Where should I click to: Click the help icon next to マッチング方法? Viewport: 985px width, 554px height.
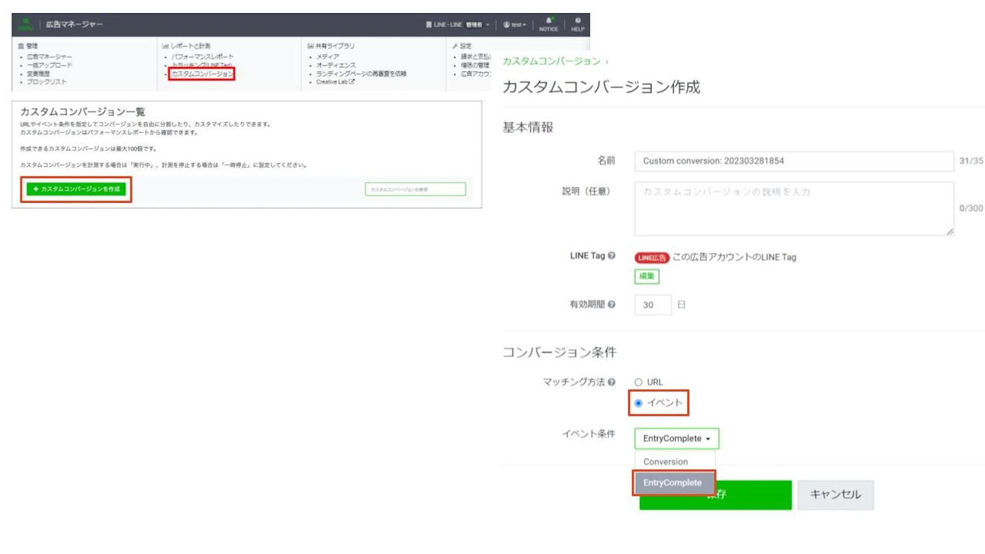point(612,382)
